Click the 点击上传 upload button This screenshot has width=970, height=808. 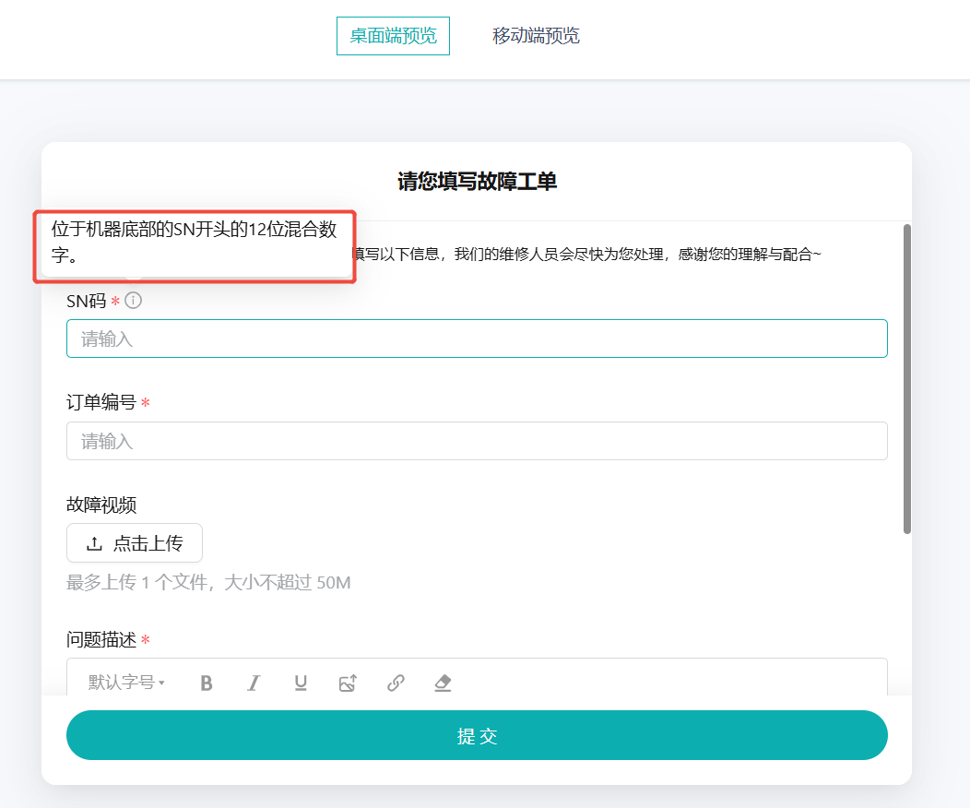click(134, 542)
